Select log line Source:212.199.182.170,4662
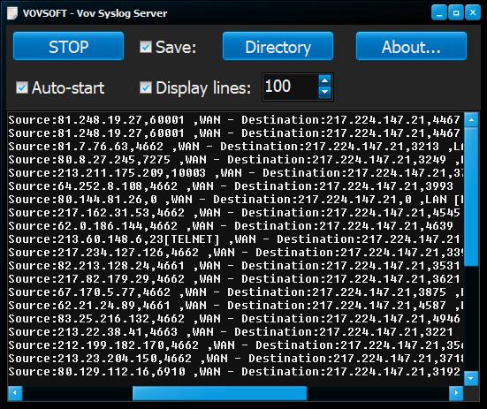487x409 pixels. (x=236, y=345)
